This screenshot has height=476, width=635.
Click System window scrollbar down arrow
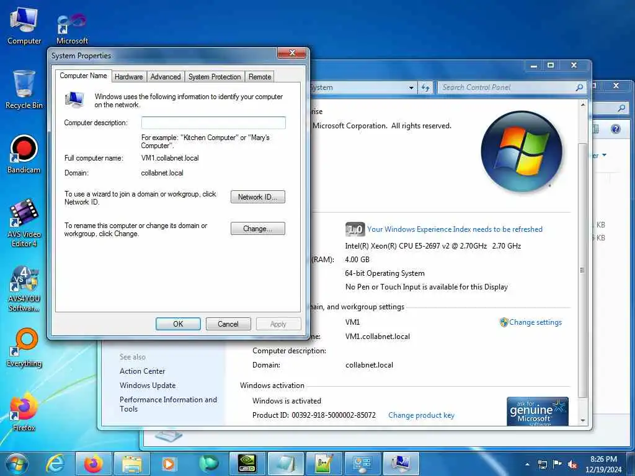[x=583, y=421]
